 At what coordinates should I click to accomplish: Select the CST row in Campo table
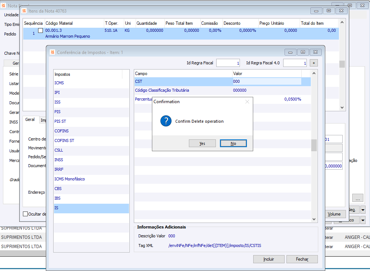click(x=223, y=81)
